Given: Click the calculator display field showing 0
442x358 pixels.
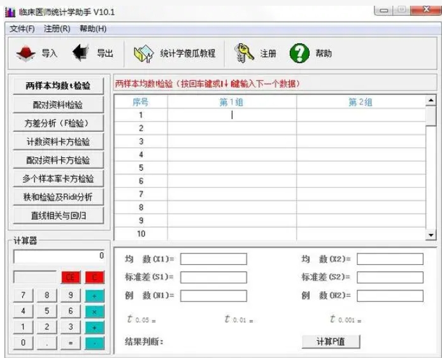Looking at the screenshot, I should pyautogui.click(x=59, y=256).
